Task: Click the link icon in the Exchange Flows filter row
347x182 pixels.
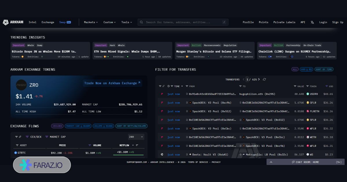Action: click(20, 137)
